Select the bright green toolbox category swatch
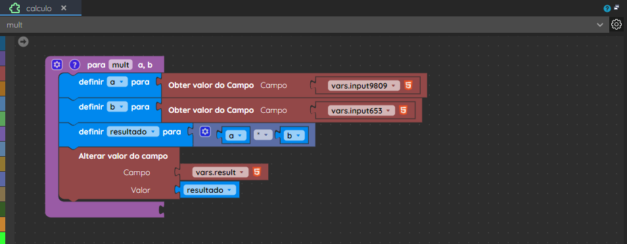The width and height of the screenshot is (627, 244). (3, 237)
